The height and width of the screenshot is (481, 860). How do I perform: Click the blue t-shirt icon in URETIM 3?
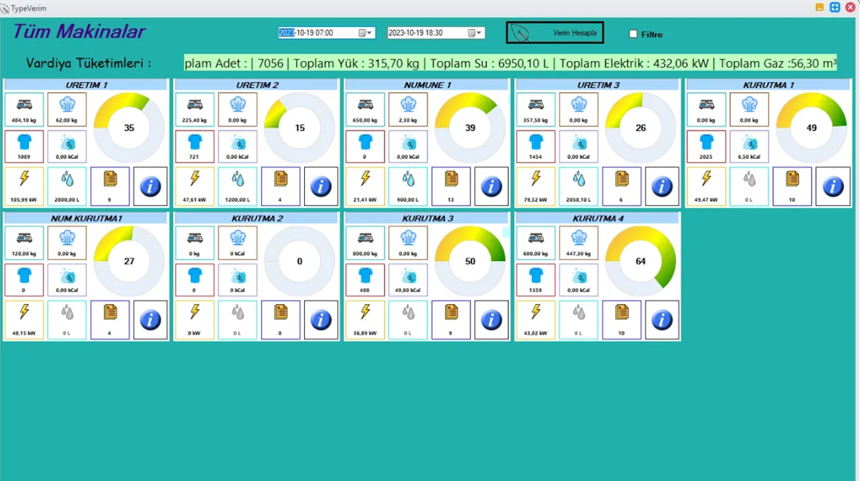[536, 142]
